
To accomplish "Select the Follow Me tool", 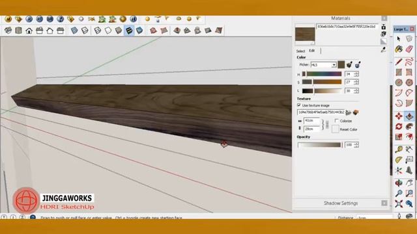I will [409, 127].
